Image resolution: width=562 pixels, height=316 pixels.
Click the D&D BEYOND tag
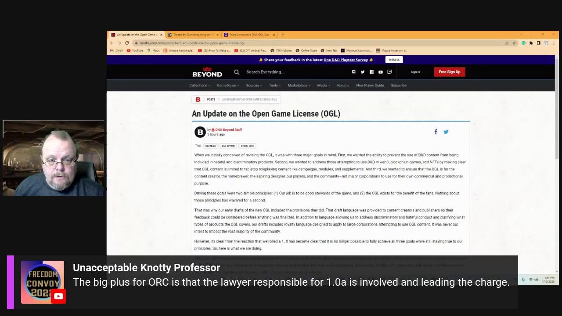tap(228, 146)
